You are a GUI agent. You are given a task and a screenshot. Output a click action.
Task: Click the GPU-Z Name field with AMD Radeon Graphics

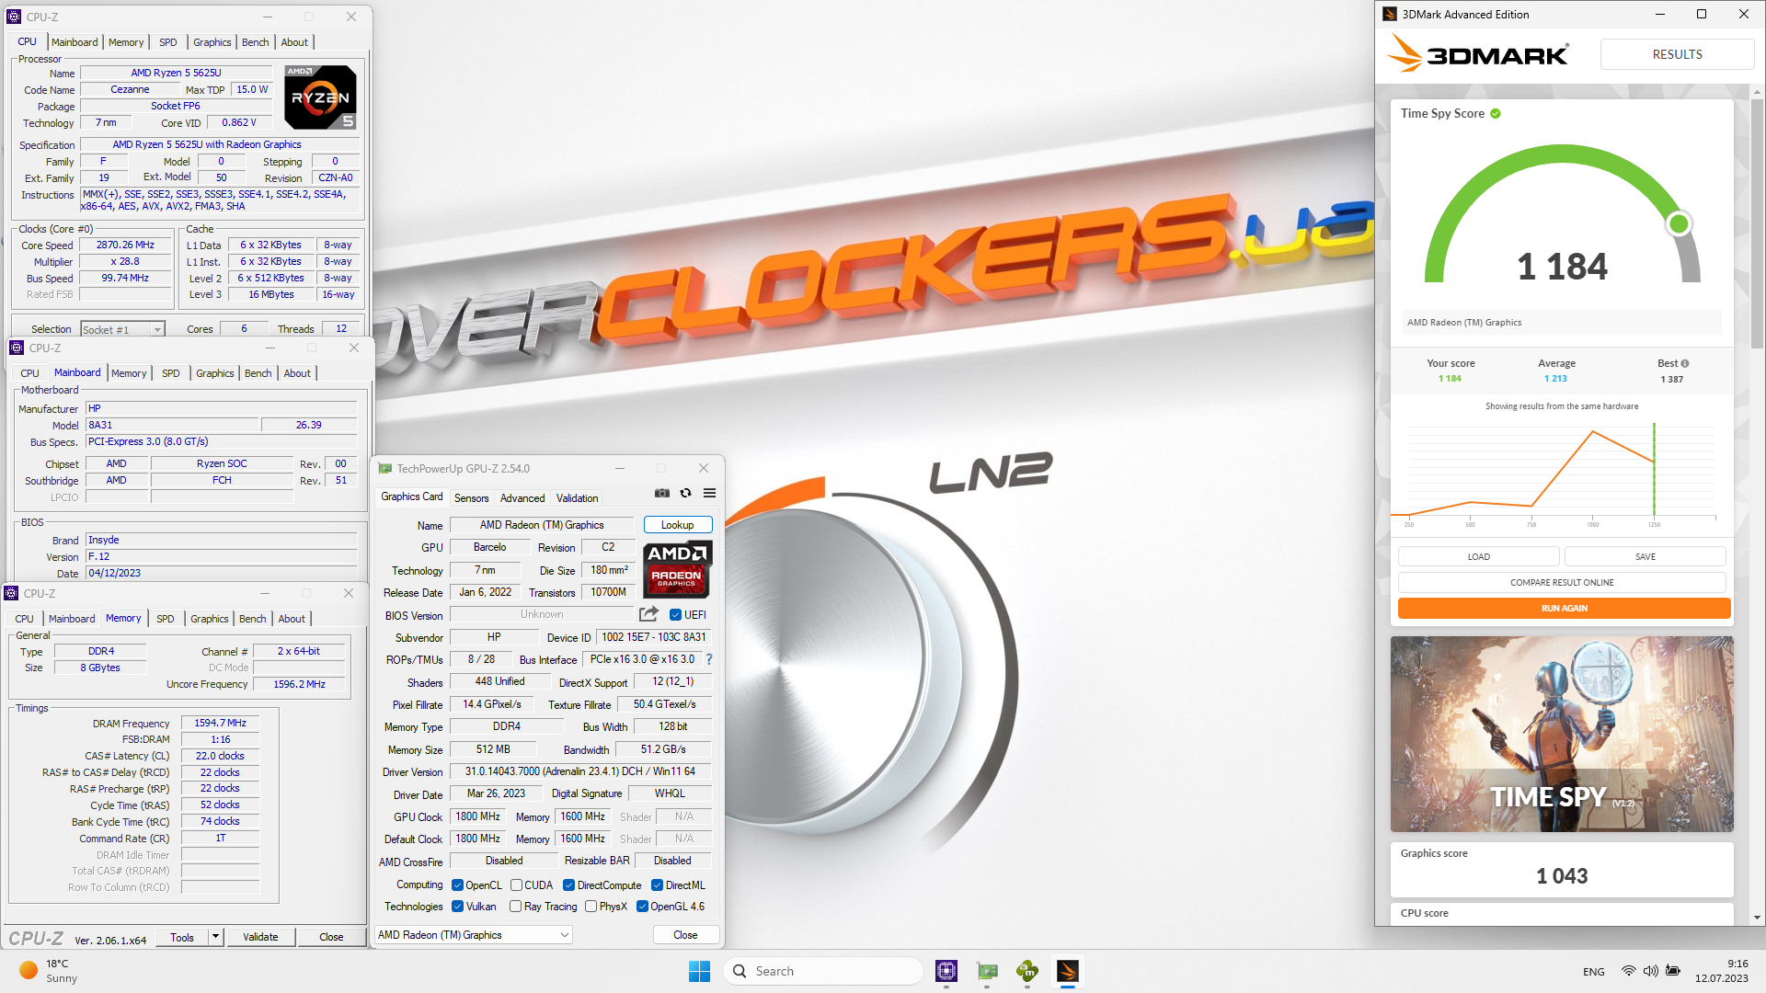click(542, 525)
